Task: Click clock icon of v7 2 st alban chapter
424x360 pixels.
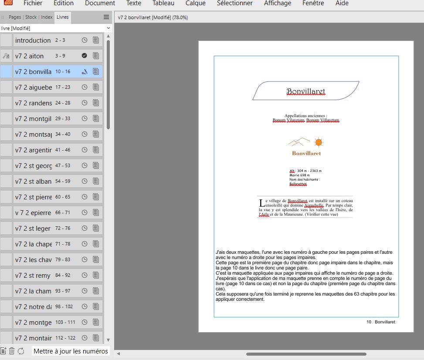Action: [x=85, y=181]
